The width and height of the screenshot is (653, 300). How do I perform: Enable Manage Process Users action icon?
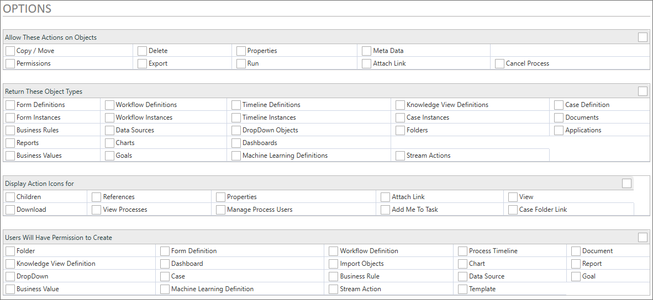point(221,210)
